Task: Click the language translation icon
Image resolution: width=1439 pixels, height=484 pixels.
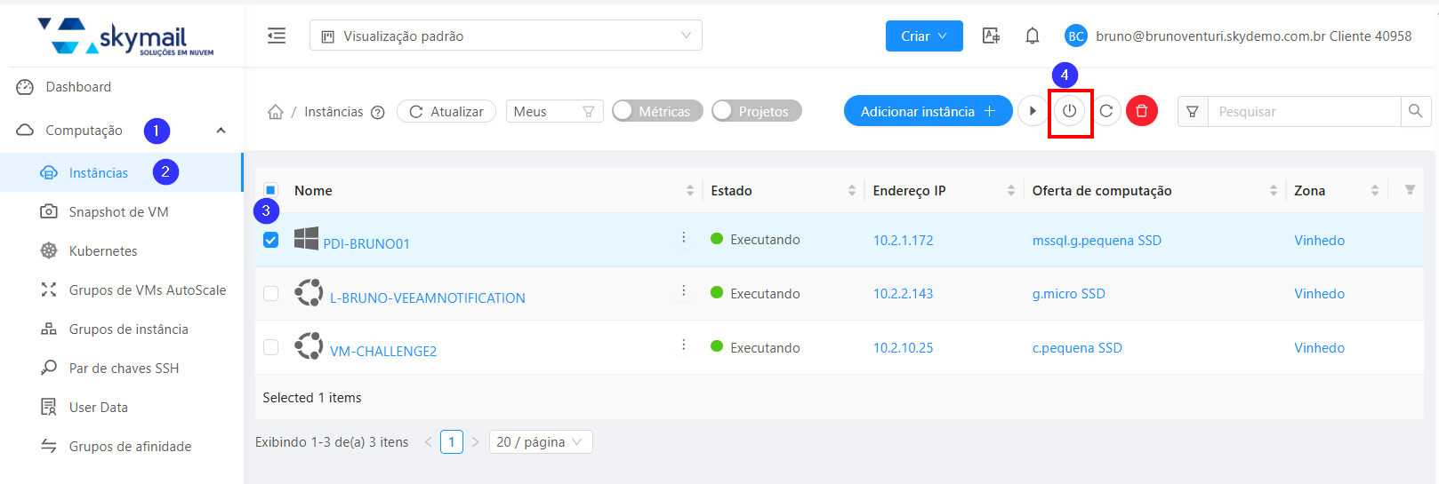Action: [x=991, y=36]
